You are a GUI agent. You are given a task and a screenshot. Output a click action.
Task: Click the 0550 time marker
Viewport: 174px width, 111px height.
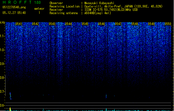168,24
